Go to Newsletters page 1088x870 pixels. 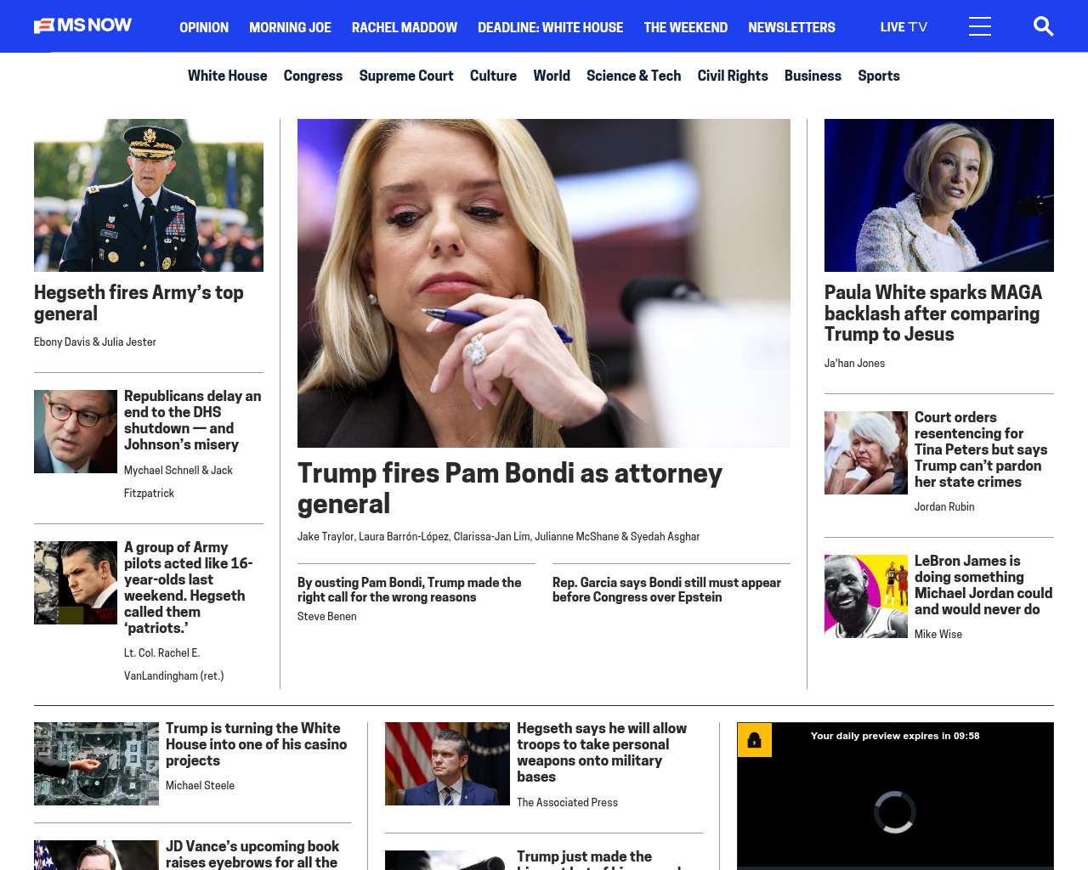point(791,27)
